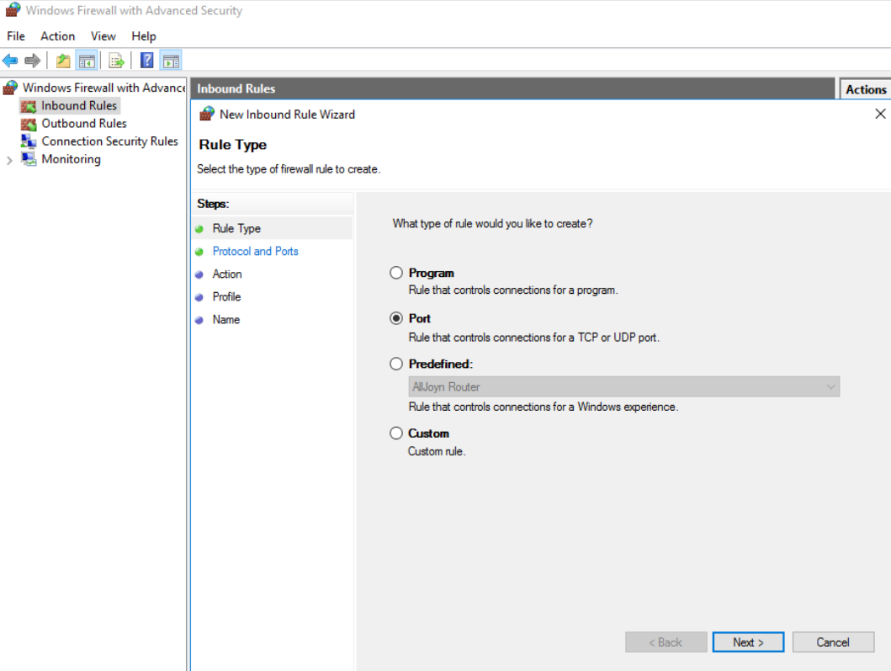891x671 pixels.
Task: Click the Up One Level folder icon
Action: click(63, 61)
